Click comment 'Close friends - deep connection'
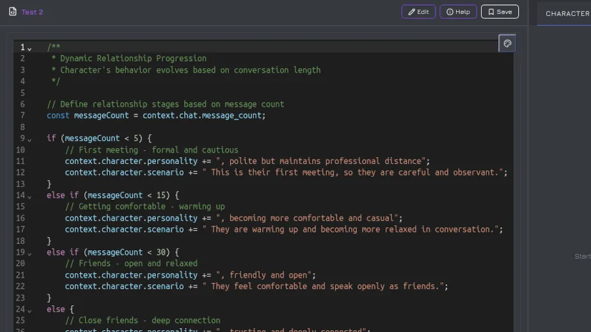This screenshot has width=591, height=332. coord(149,321)
